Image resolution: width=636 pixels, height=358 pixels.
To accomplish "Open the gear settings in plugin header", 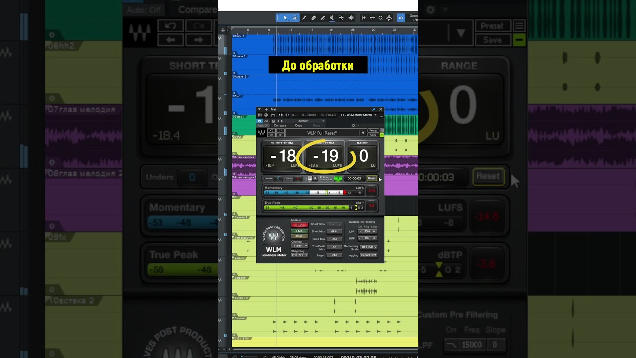I will (353, 126).
